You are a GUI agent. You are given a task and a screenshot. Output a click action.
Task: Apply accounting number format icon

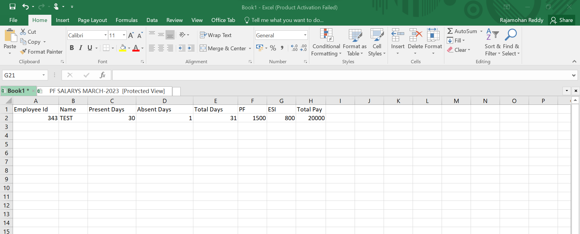pos(259,48)
